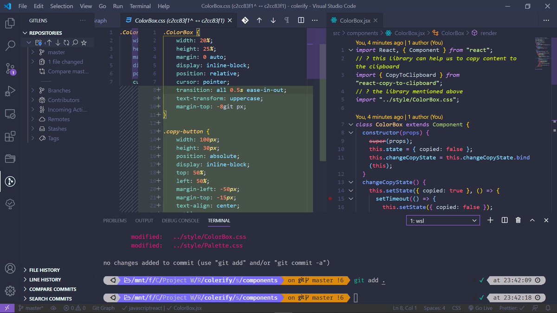
Task: Maximize the terminal panel with the chevron up
Action: [x=532, y=220]
